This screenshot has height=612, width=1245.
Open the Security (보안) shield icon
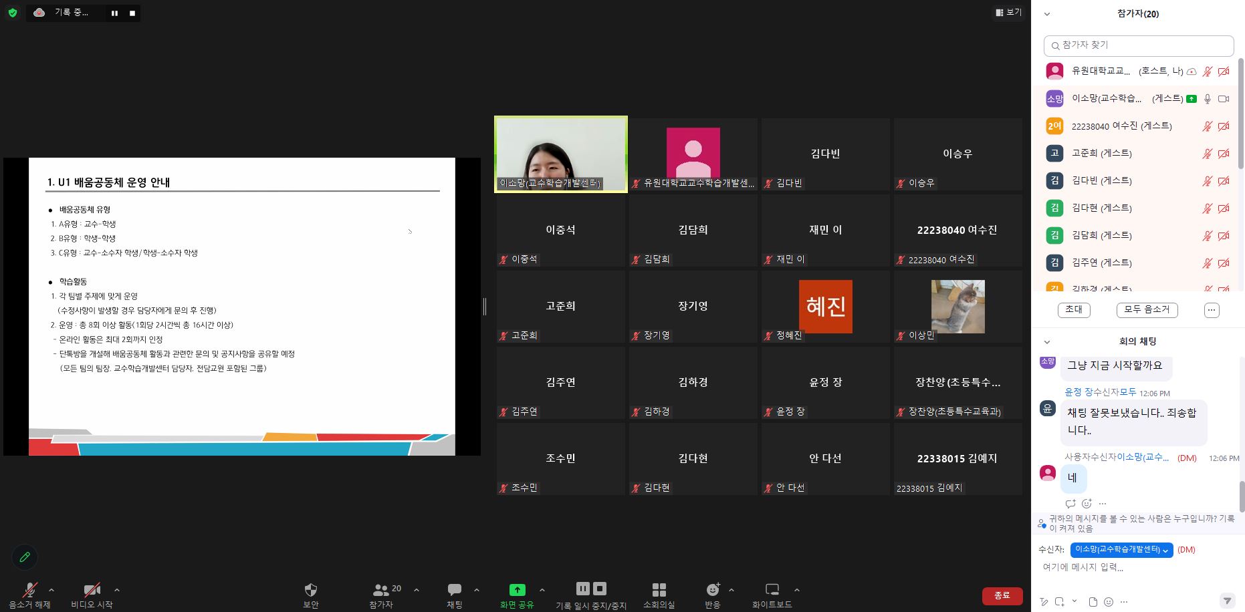click(x=310, y=590)
